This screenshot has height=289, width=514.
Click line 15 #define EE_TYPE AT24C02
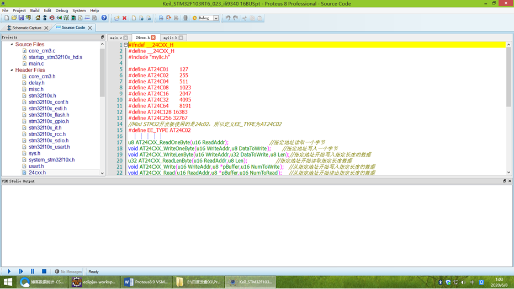(160, 130)
